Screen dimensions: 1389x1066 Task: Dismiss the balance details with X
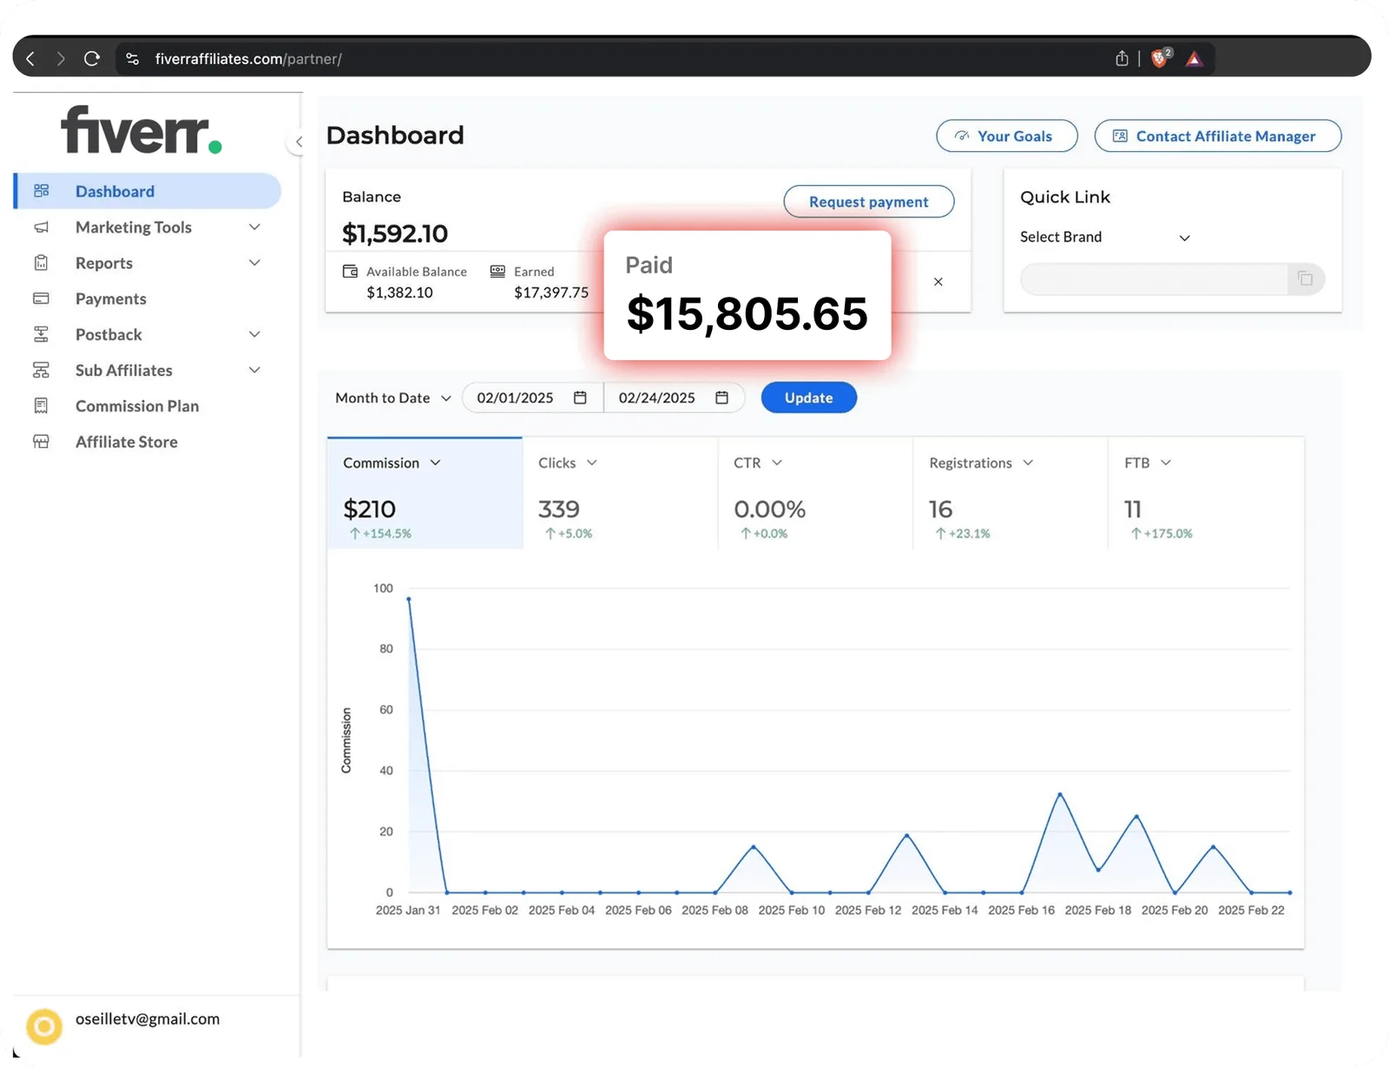(x=938, y=282)
